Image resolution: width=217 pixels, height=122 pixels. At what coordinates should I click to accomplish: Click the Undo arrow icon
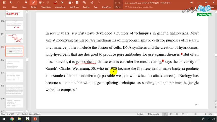pos(11,2)
